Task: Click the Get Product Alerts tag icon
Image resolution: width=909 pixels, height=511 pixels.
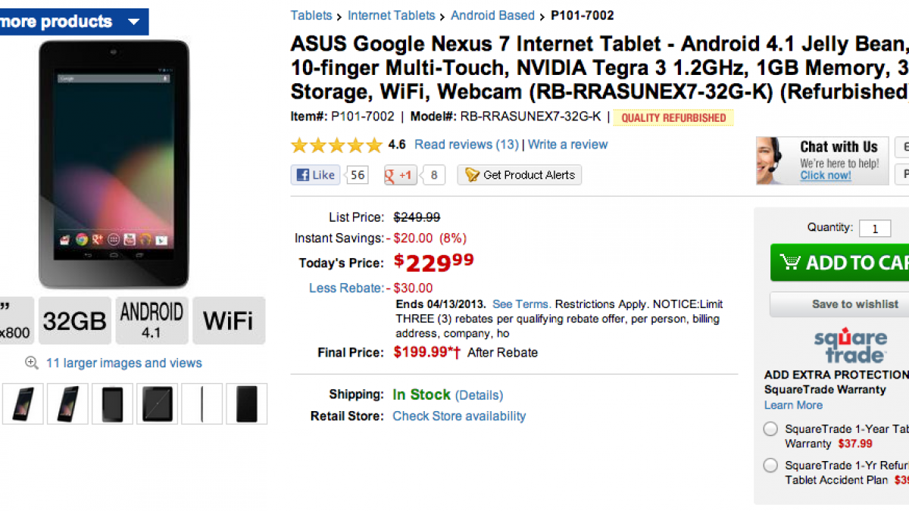Action: 472,175
